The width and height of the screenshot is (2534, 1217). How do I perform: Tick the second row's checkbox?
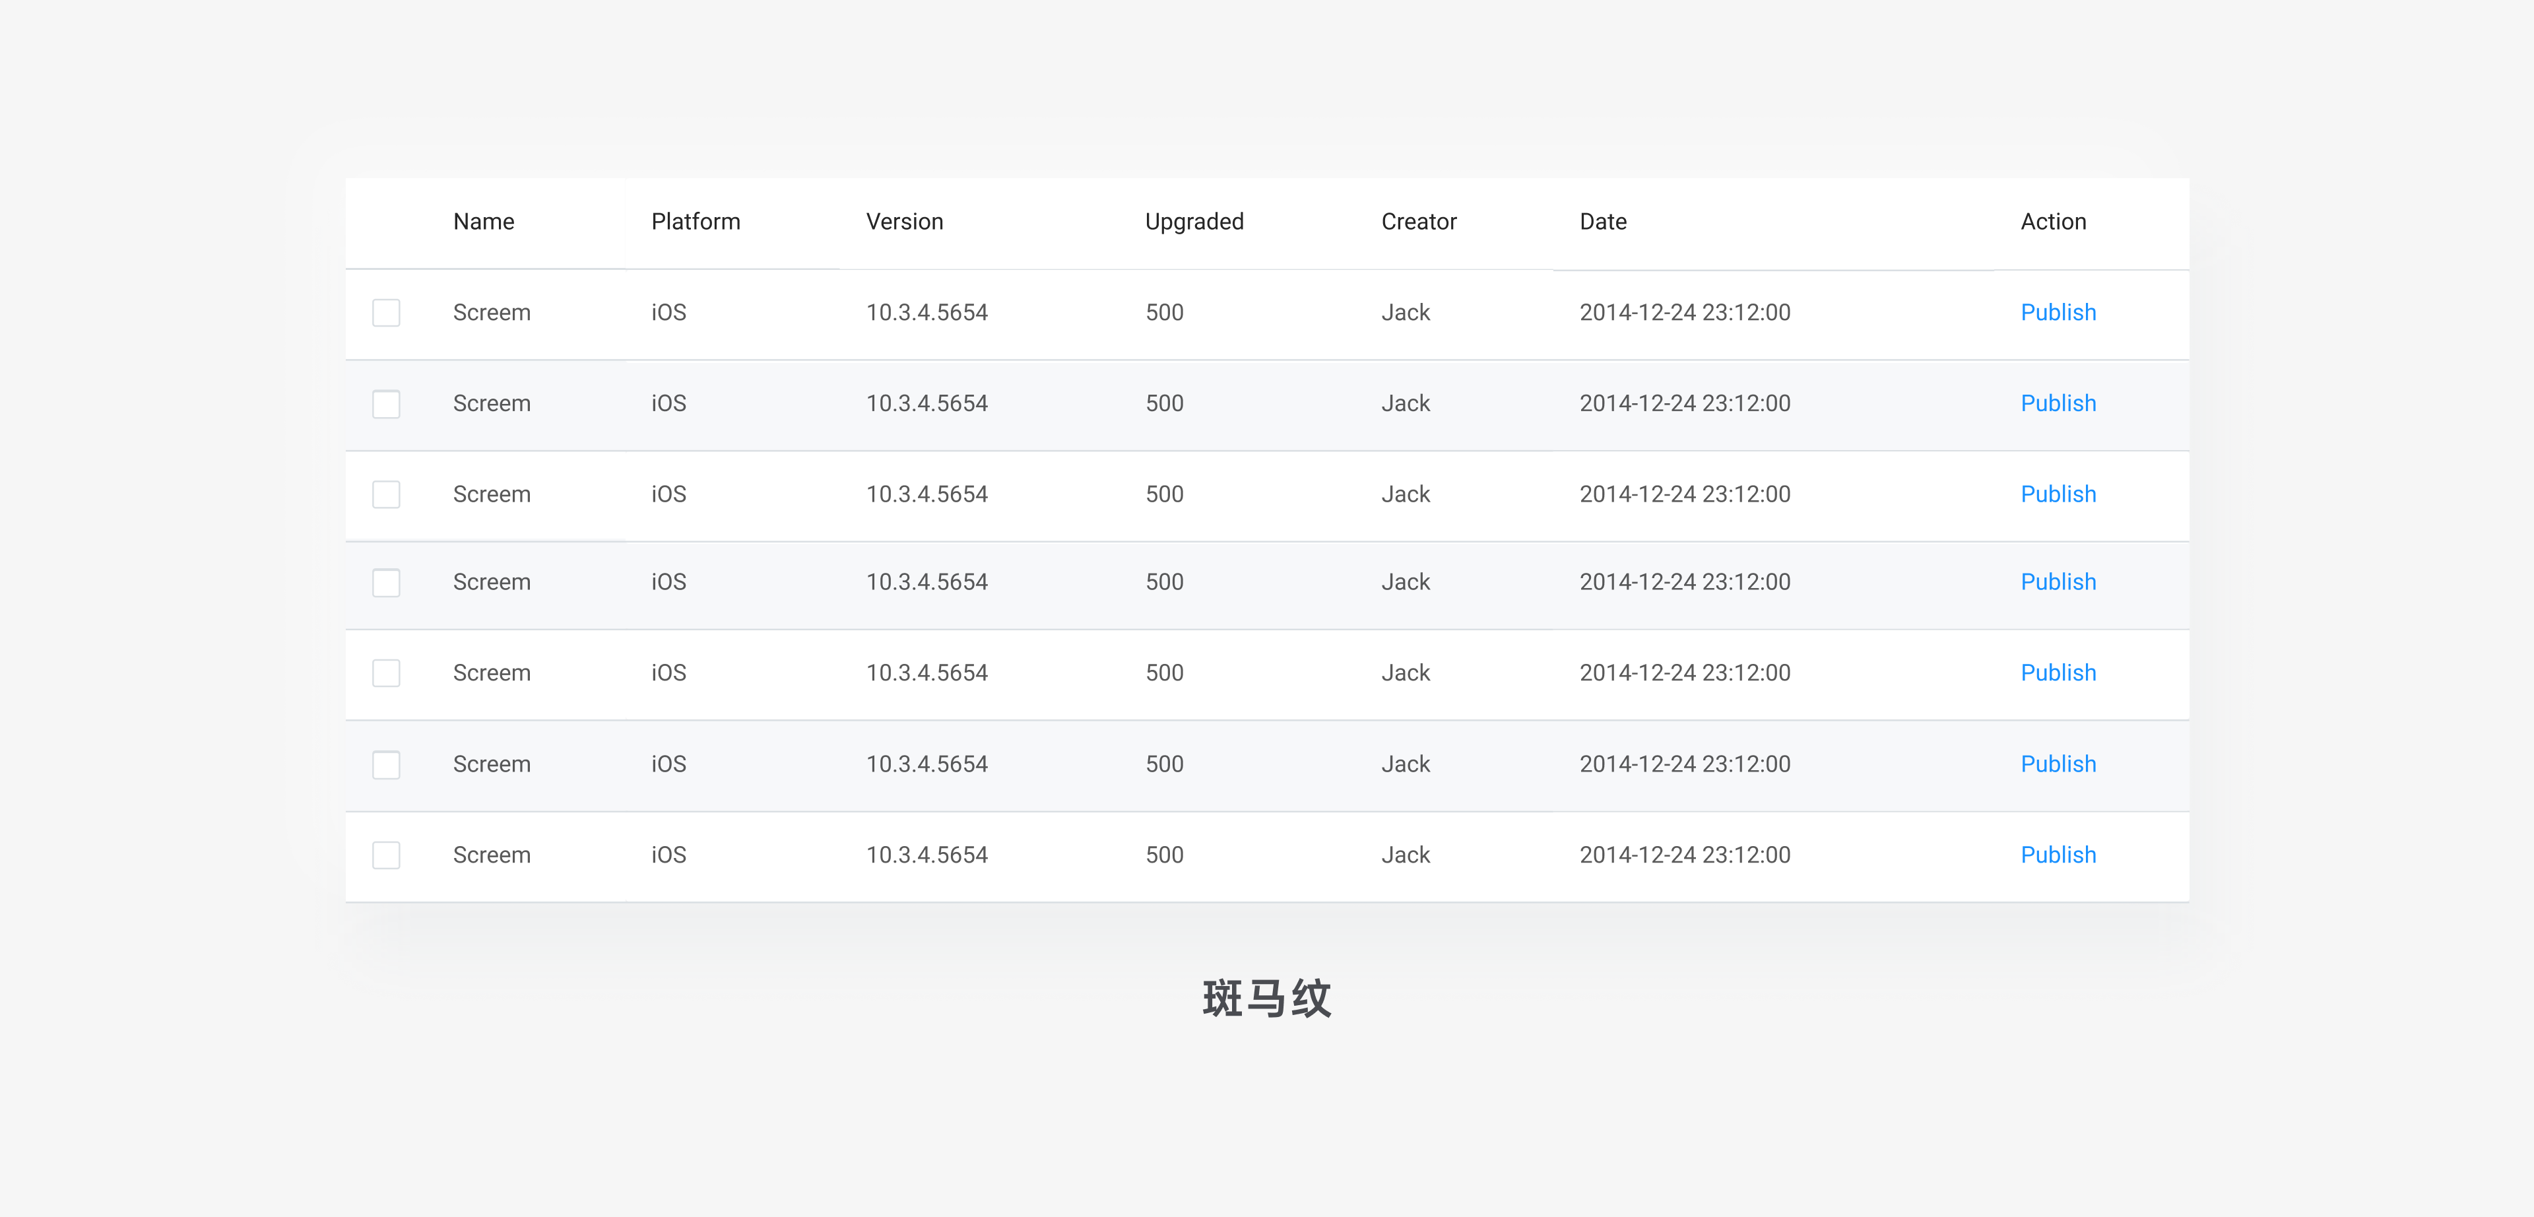[385, 405]
